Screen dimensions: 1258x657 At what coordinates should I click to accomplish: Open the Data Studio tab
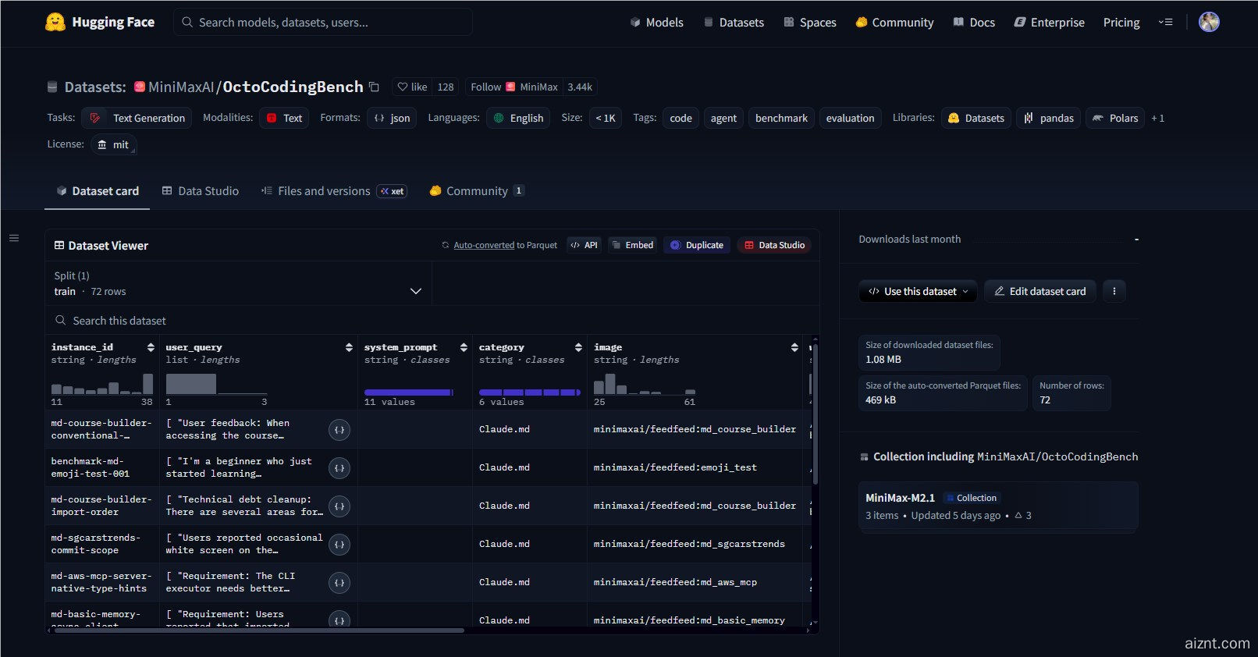point(201,191)
